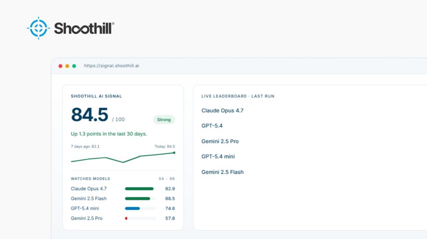427x239 pixels.
Task: Click the Gemini 2.5 Flash green score bar
Action: pyautogui.click(x=138, y=199)
